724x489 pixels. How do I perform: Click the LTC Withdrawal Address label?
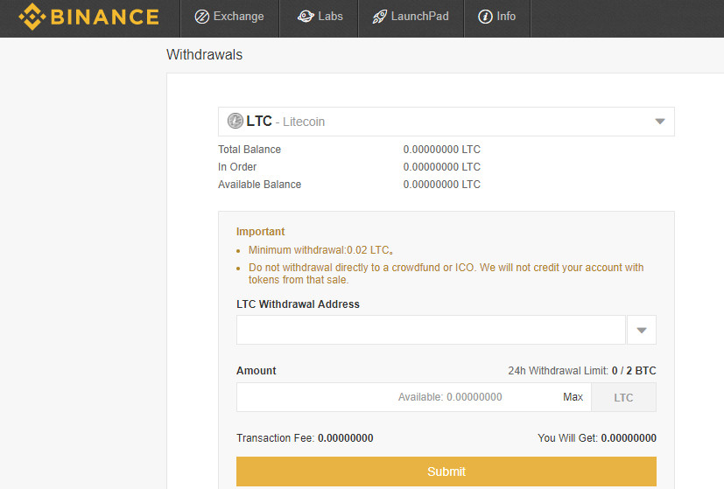pos(298,304)
